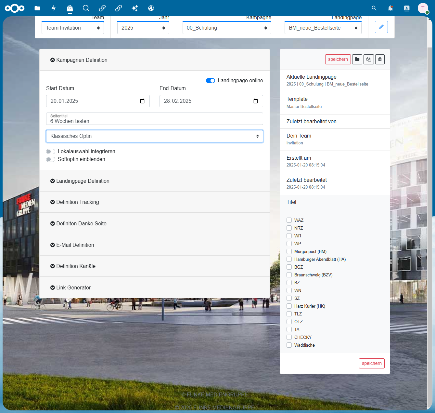435x413 pixels.
Task: Click the Seitentitel input field
Action: coord(155,119)
